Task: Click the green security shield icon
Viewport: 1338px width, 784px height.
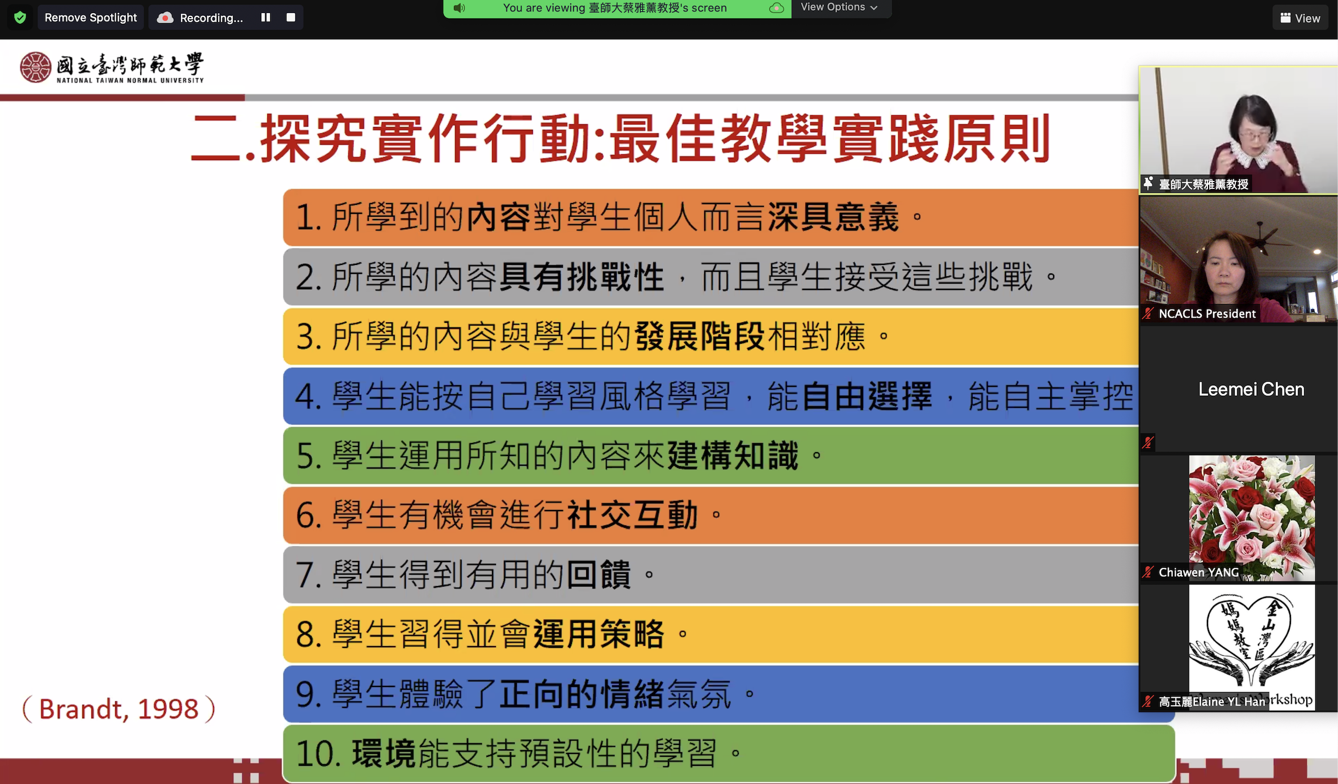Action: coord(19,17)
